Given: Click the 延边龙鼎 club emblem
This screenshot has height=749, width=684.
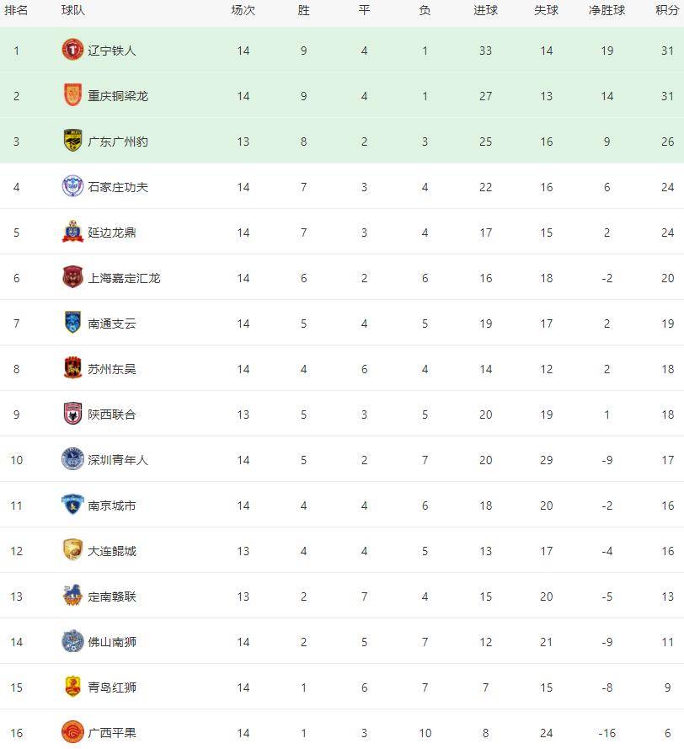Looking at the screenshot, I should (72, 232).
